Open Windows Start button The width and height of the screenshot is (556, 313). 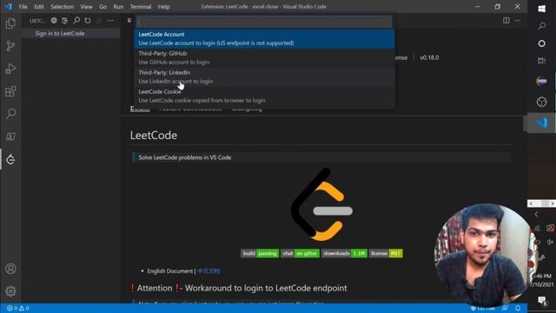(x=541, y=9)
